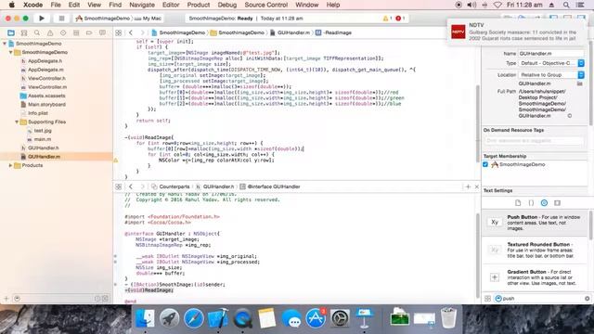The width and height of the screenshot is (594, 334).
Task: Show the Project navigator
Action: (x=11, y=33)
